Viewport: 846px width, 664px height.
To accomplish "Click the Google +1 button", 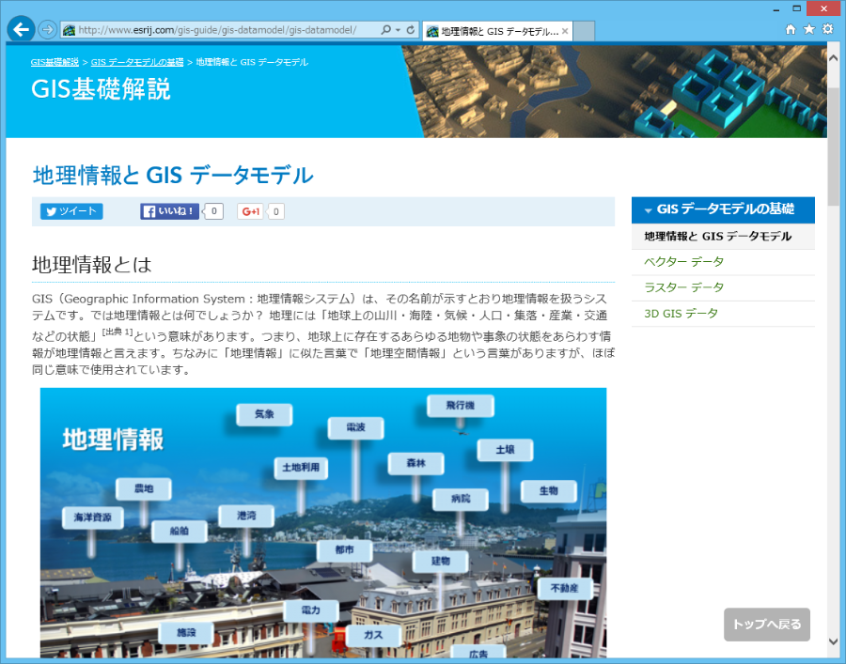I will (x=250, y=211).
